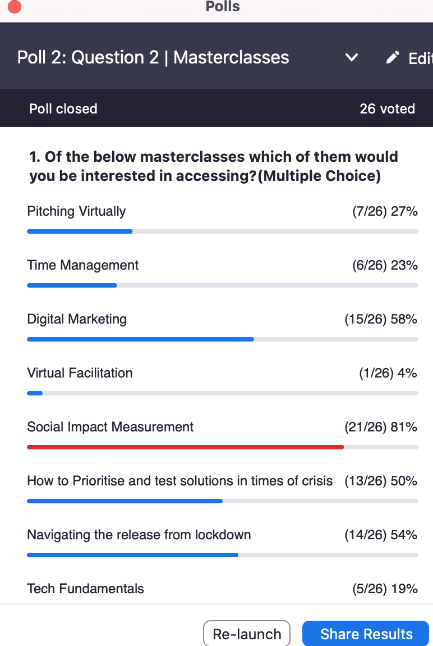Select the Pitching Virtually result bar

(223, 231)
